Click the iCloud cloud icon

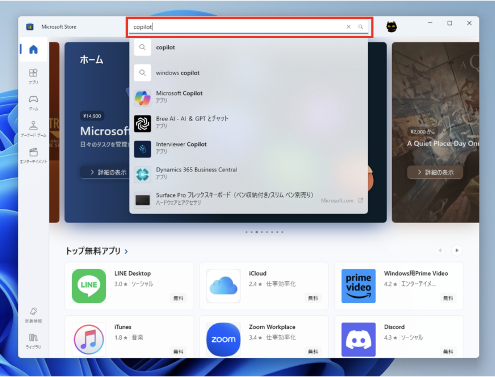pyautogui.click(x=224, y=286)
